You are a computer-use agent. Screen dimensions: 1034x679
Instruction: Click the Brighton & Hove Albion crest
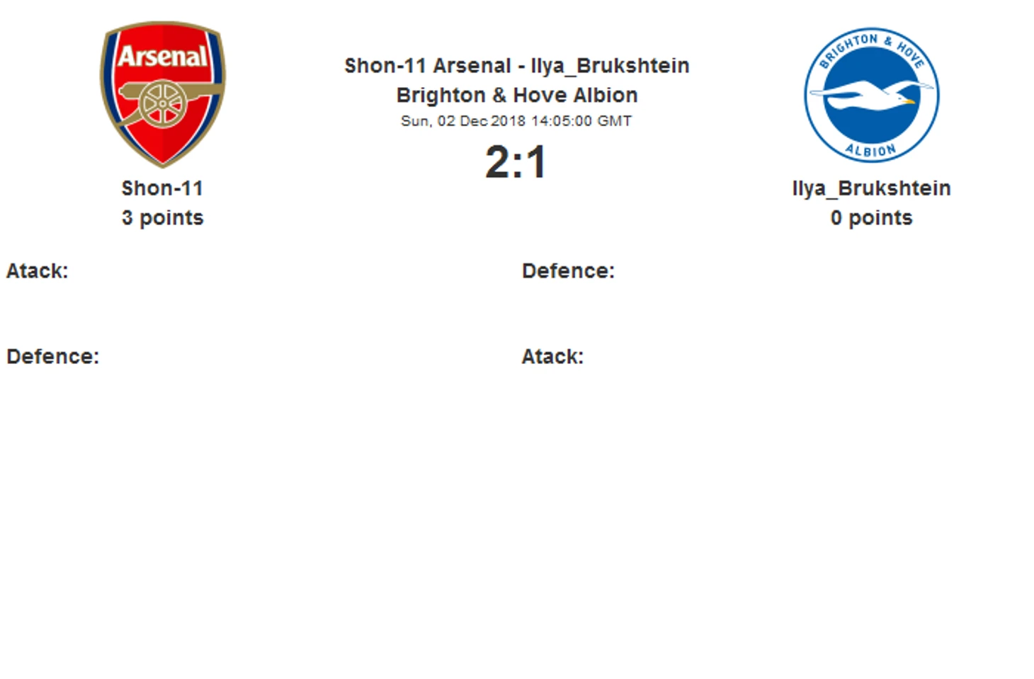click(x=871, y=95)
